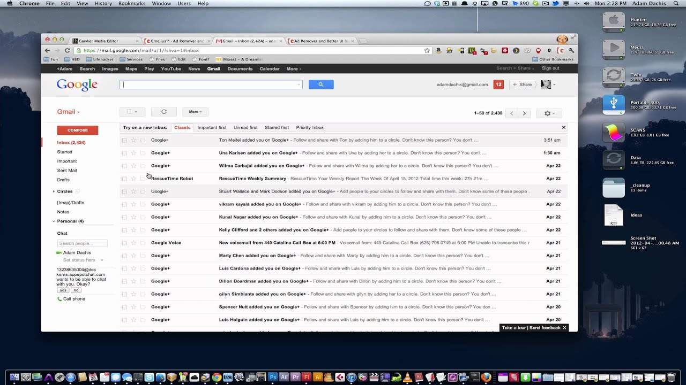Open the select-all checkbox dropdown

tap(132, 112)
